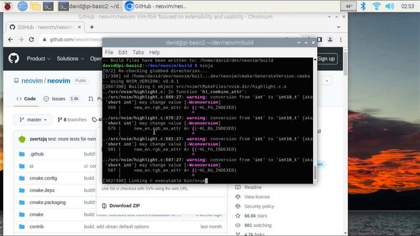The image size is (420, 236).
Task: Minimize the Chromium window
Action: 329,16
